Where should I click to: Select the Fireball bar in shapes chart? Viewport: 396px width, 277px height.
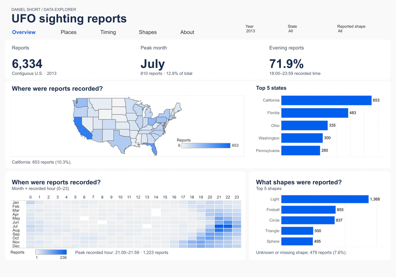(x=308, y=210)
